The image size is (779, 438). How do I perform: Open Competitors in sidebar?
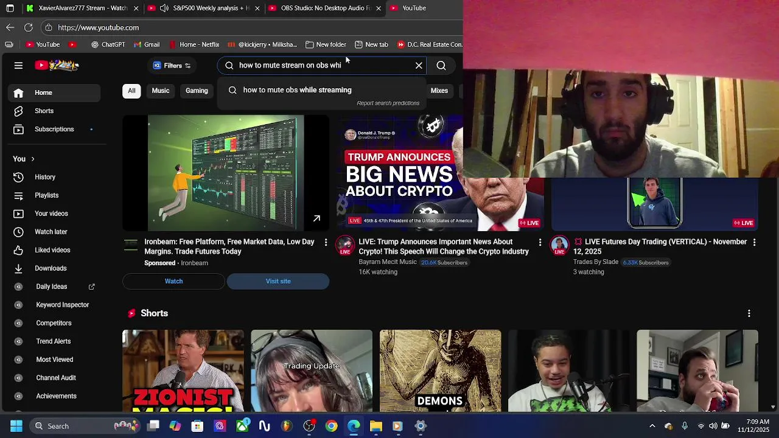point(54,323)
